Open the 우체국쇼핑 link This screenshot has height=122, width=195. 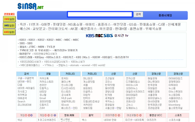(x=153, y=29)
